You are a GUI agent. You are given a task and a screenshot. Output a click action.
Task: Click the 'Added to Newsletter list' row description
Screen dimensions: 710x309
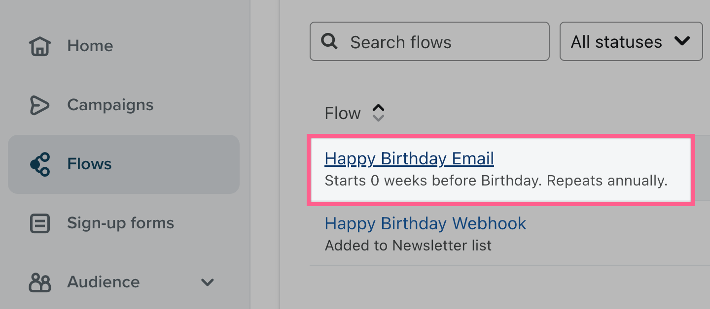tap(408, 245)
